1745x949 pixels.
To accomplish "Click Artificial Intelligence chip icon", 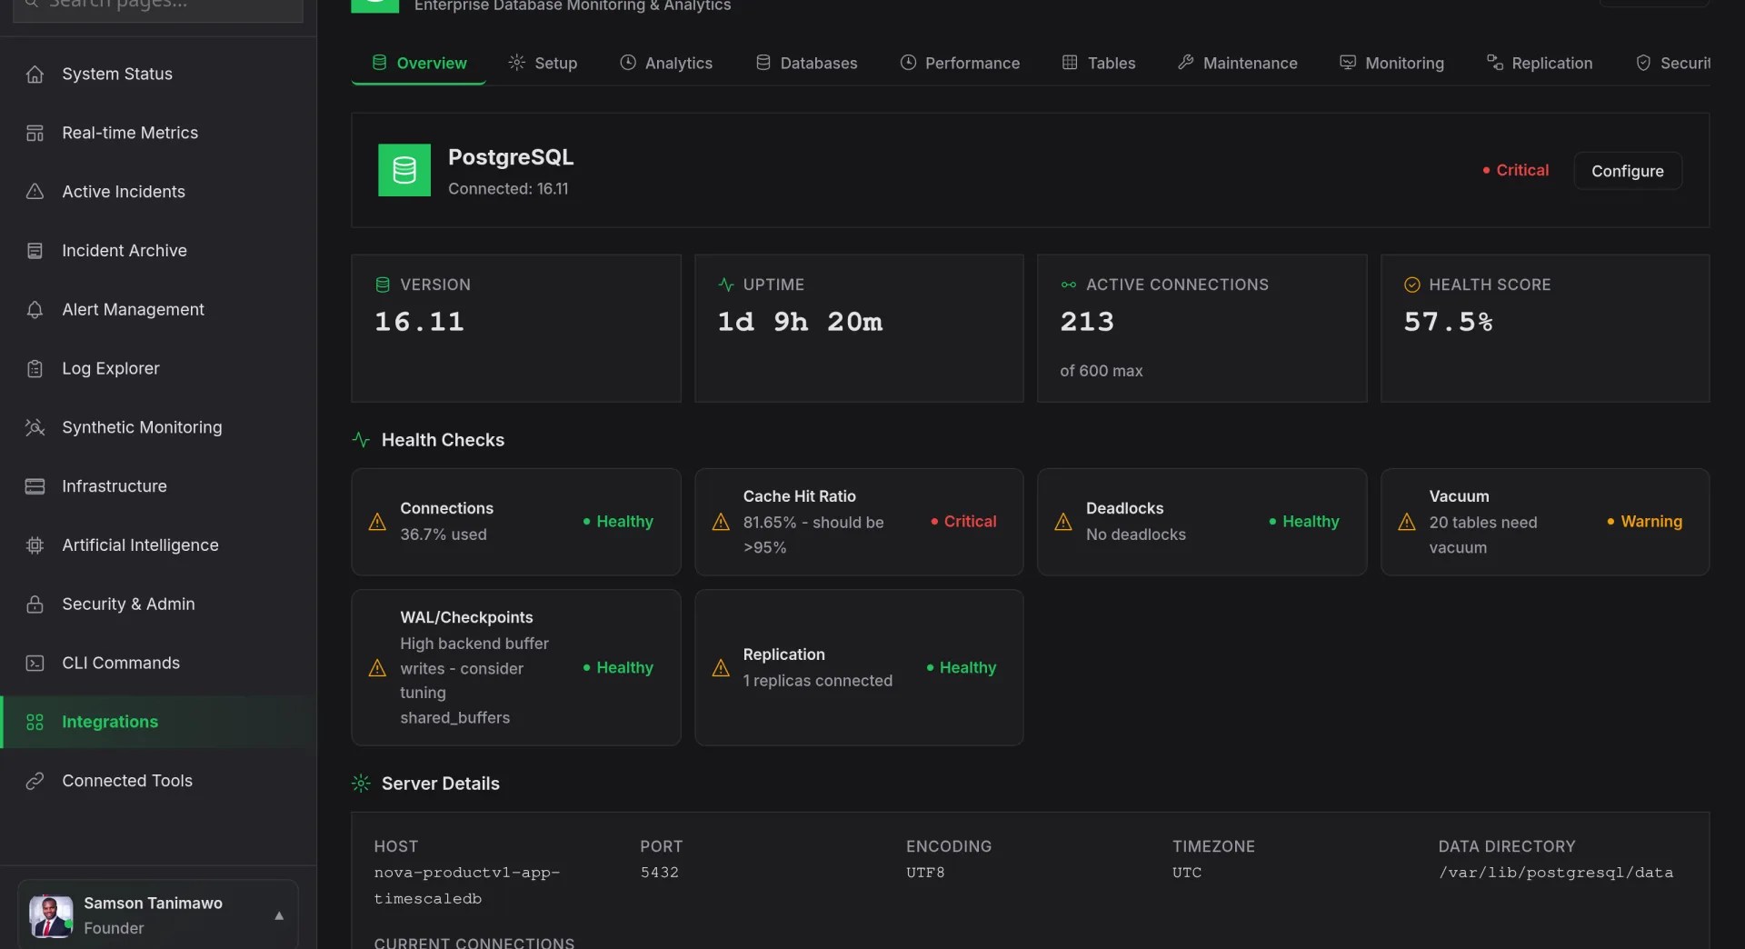I will [x=35, y=545].
